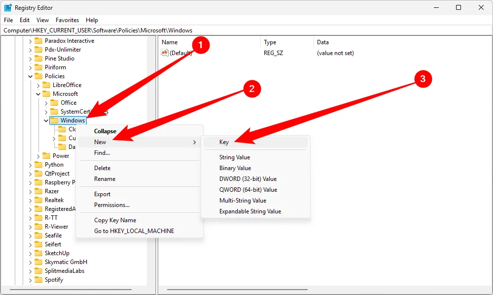Click the registry path address bar
The width and height of the screenshot is (493, 295).
click(99, 30)
